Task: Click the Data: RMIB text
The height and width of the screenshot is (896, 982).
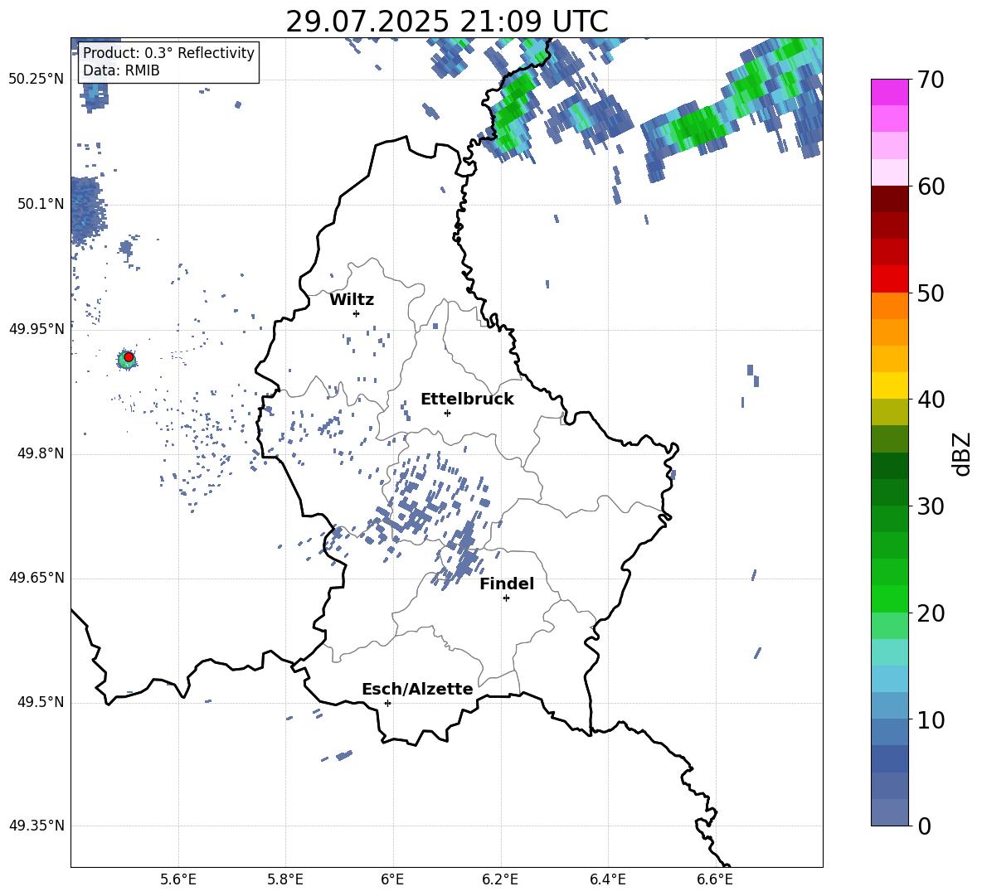Action: pyautogui.click(x=121, y=70)
